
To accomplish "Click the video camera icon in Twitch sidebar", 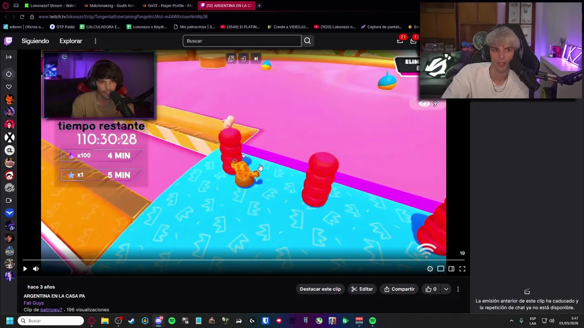I will (x=9, y=200).
